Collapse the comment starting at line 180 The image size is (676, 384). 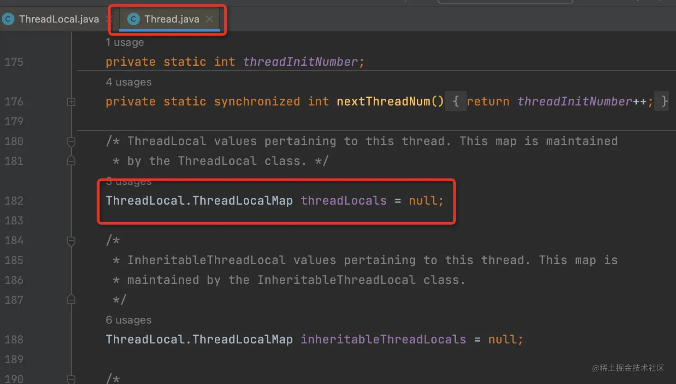[x=71, y=142]
